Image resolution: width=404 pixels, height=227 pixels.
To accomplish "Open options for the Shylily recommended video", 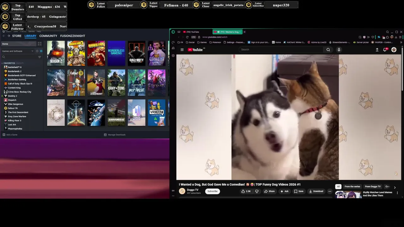I will 397,193.
